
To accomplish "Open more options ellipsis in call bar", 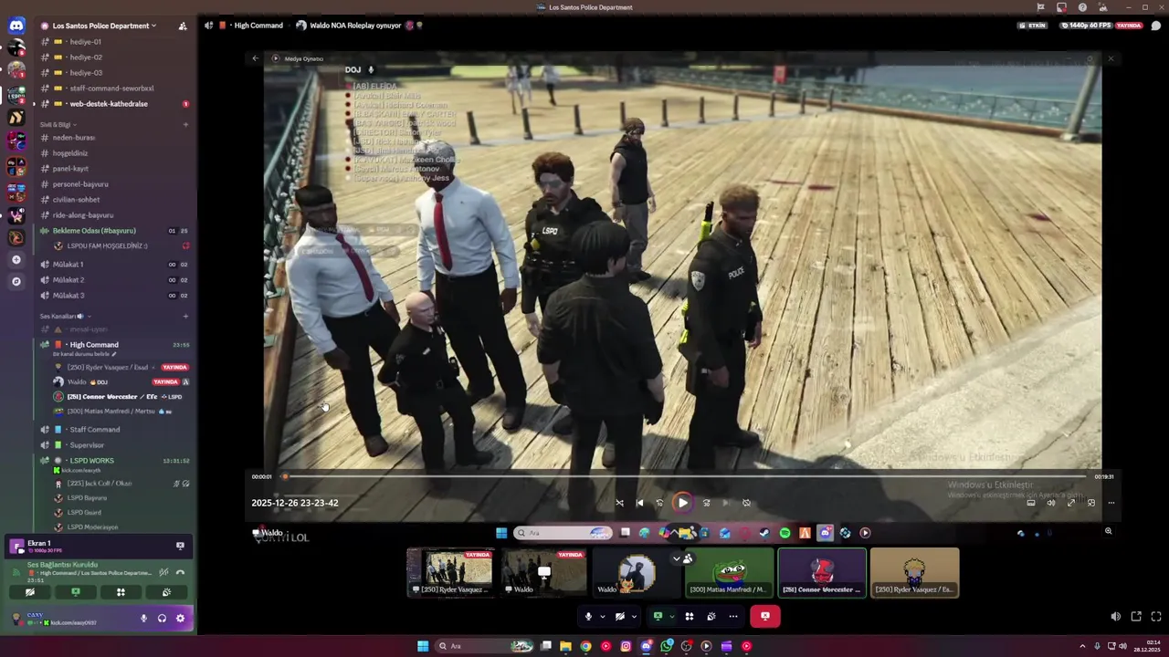I will (733, 616).
